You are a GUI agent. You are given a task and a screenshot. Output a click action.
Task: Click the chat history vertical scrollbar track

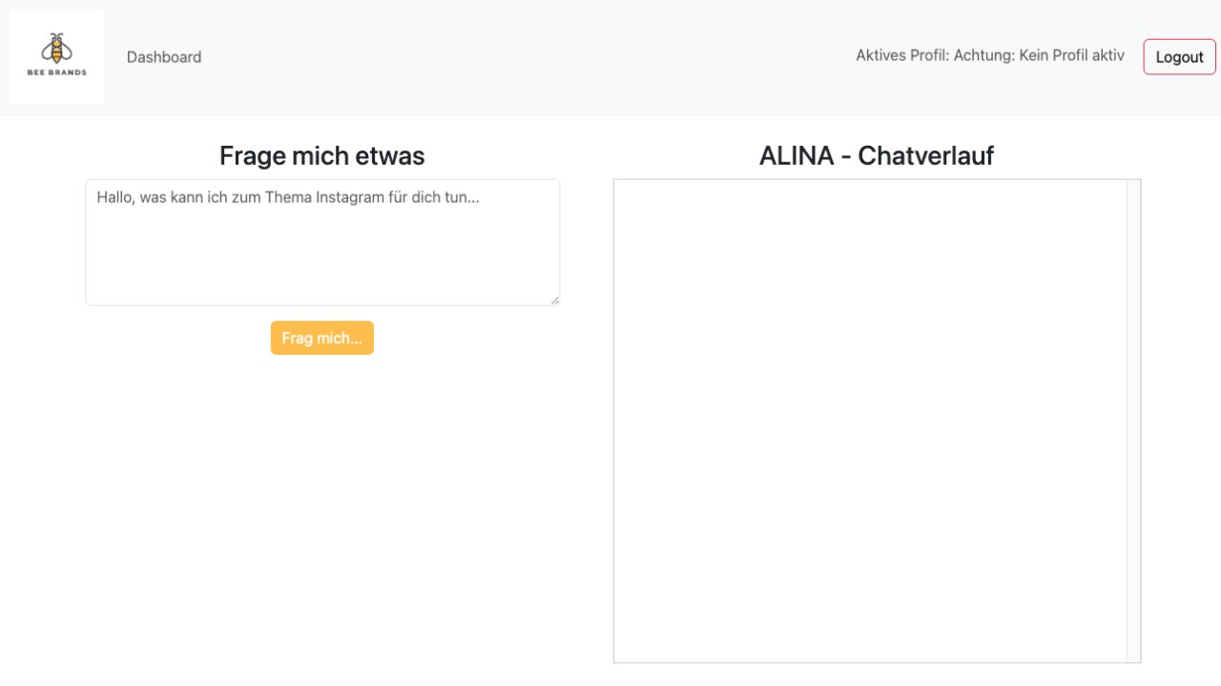[x=1133, y=419]
